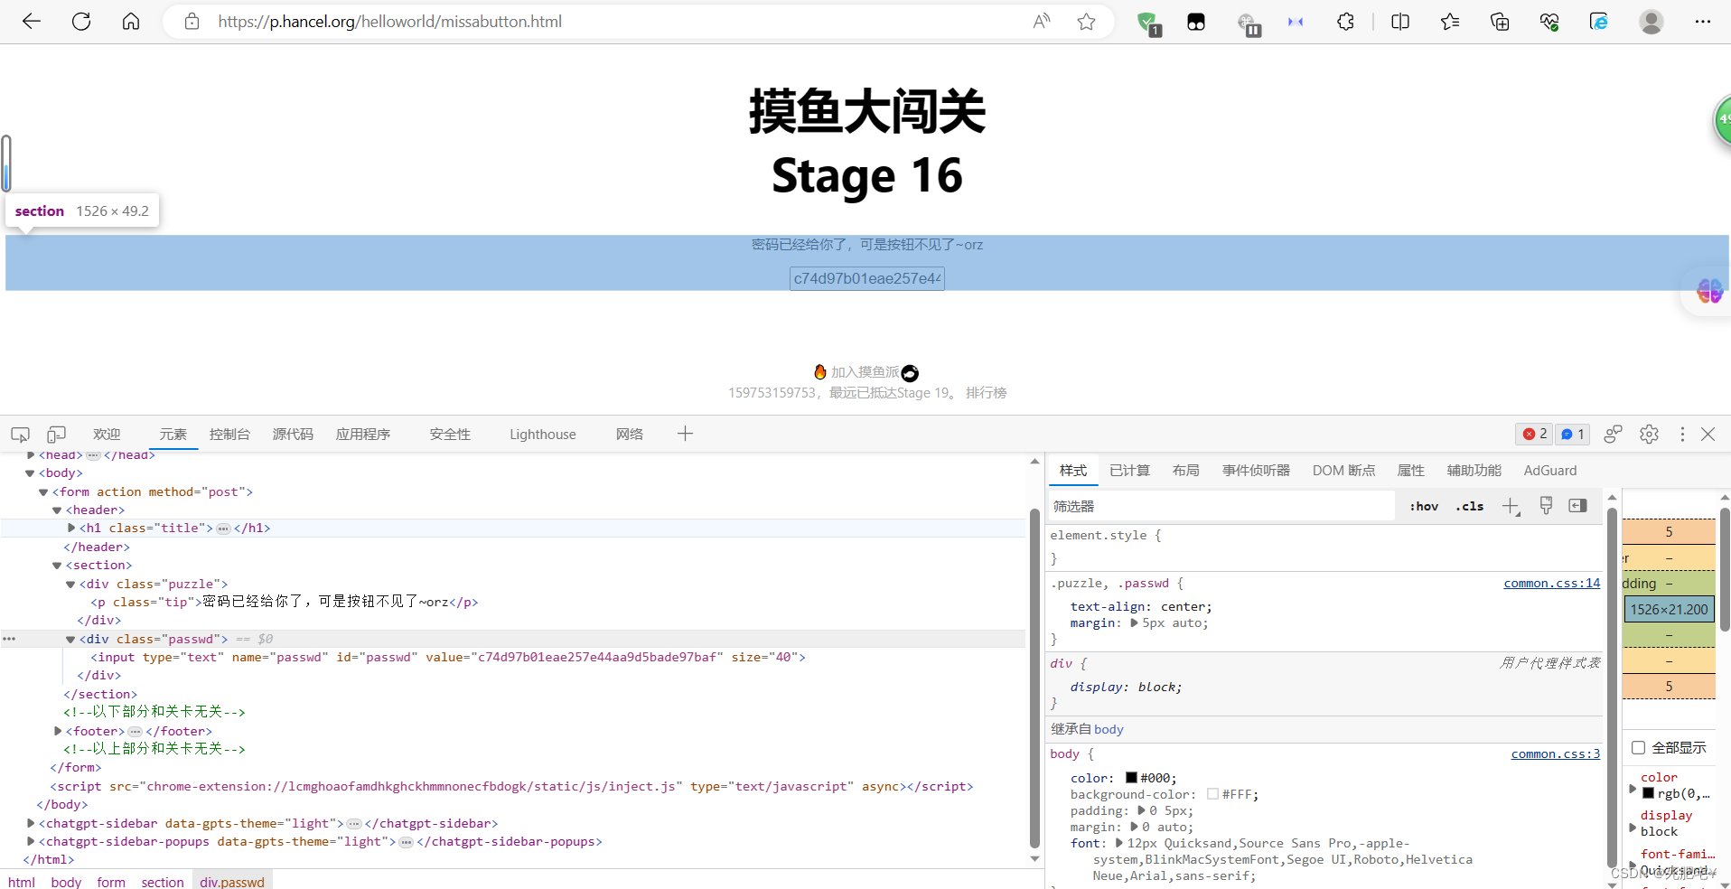Screen dimensions: 1731x889
Task: Open the browser home page
Action: (x=131, y=22)
